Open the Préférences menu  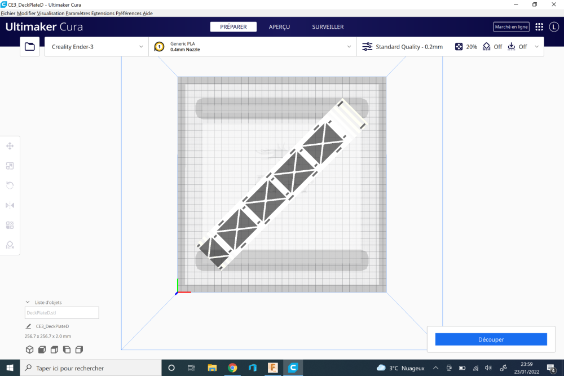(x=129, y=14)
